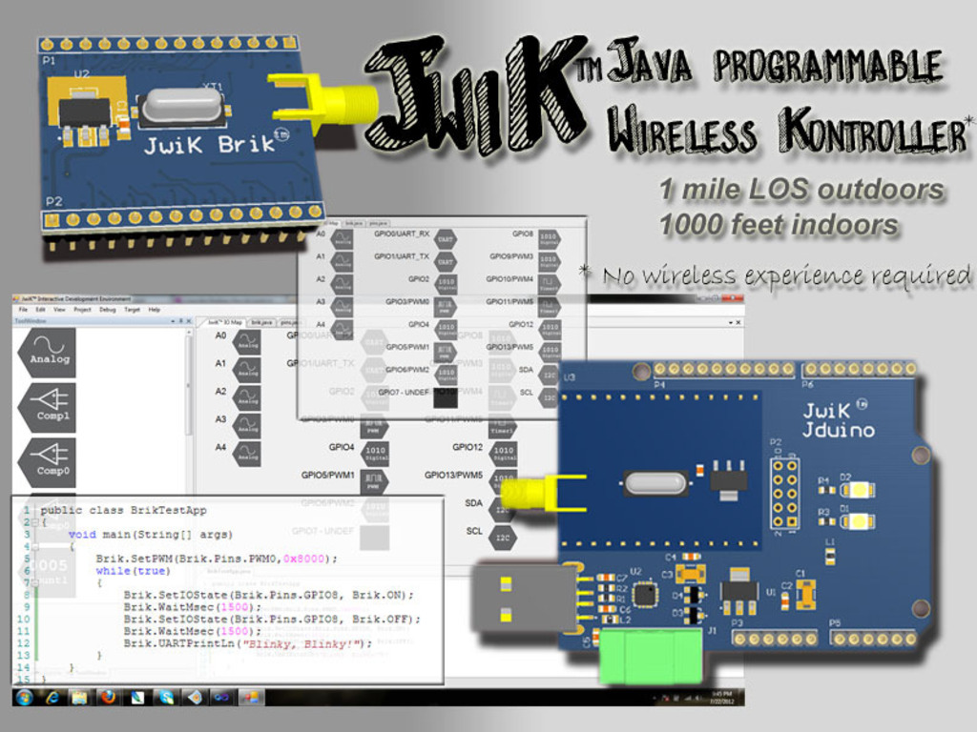Open the Windows Start button
The width and height of the screenshot is (977, 732).
coord(24,697)
